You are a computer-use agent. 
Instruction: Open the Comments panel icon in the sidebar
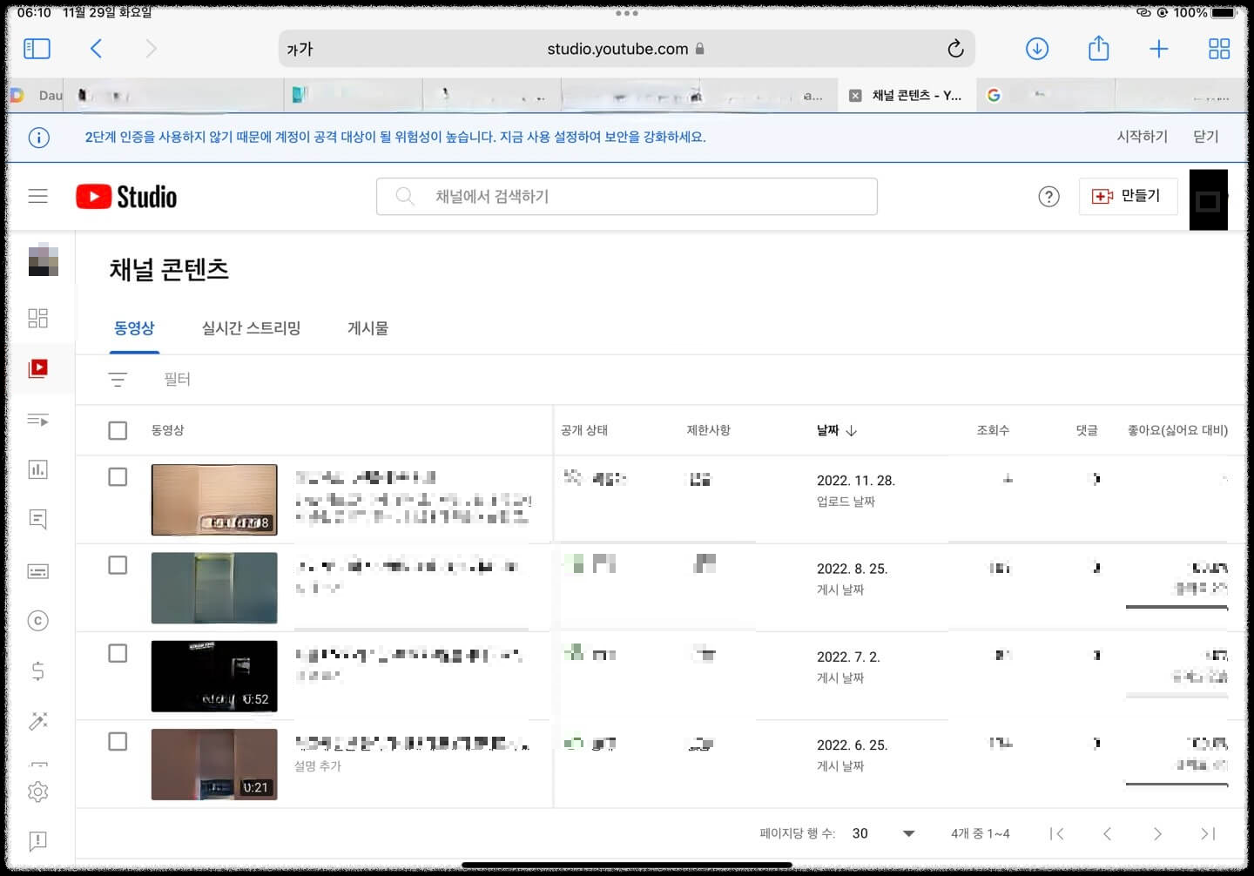pyautogui.click(x=37, y=519)
